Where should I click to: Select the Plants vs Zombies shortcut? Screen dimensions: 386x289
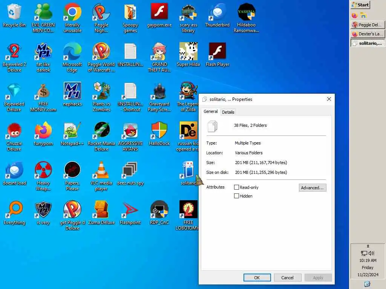coord(101,97)
